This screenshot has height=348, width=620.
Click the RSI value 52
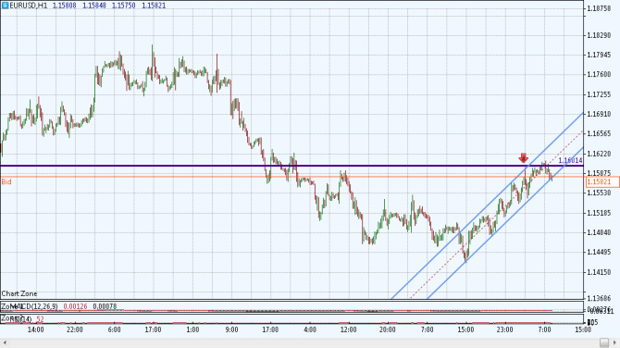pos(40,319)
